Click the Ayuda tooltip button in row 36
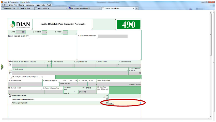This screenshot has width=216, height=122. [111, 103]
